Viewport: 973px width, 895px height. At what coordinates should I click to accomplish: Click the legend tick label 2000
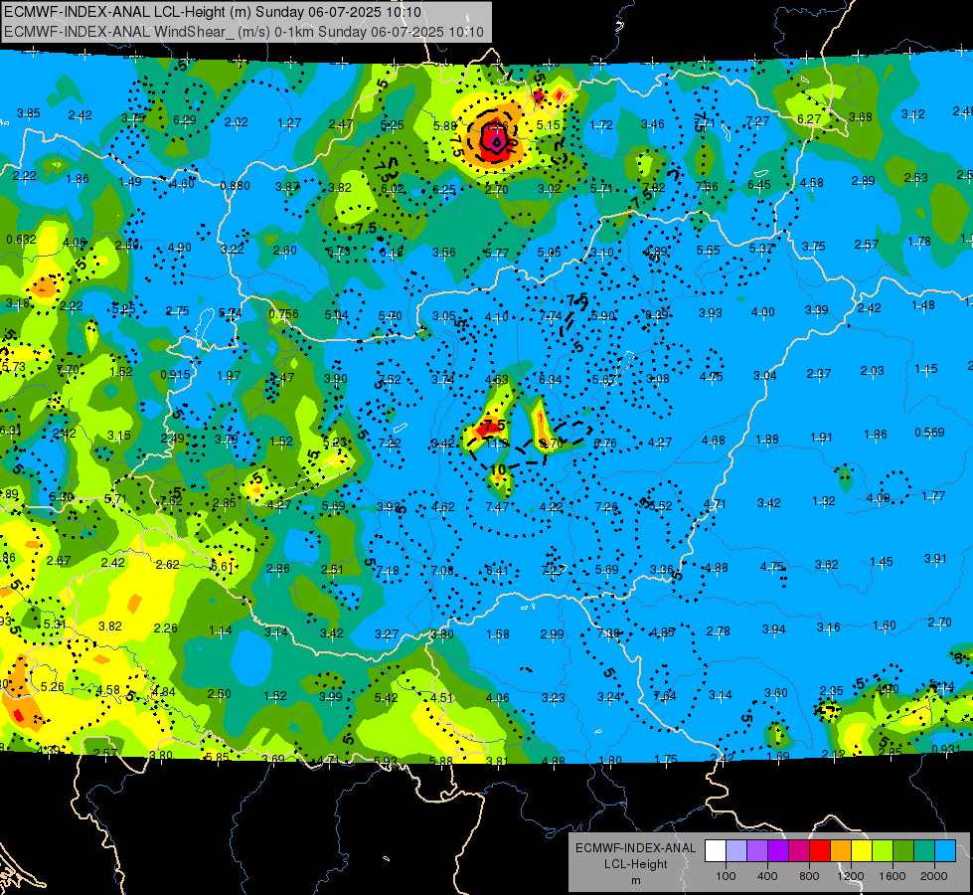[934, 876]
